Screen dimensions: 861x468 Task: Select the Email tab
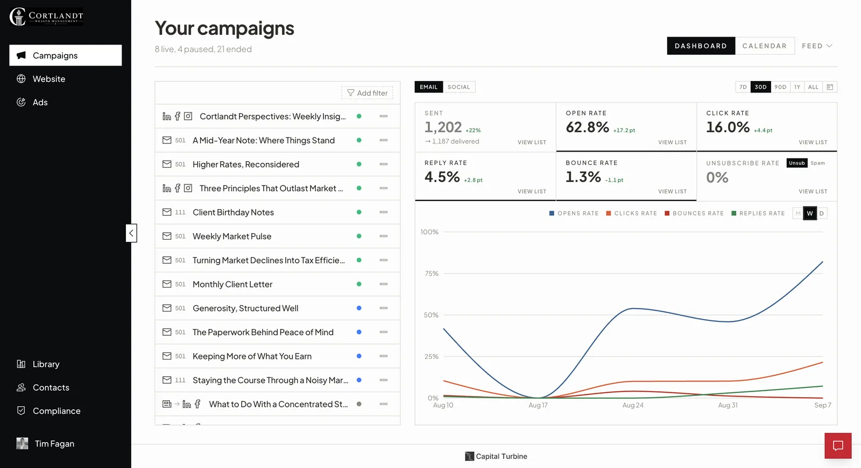pos(429,87)
